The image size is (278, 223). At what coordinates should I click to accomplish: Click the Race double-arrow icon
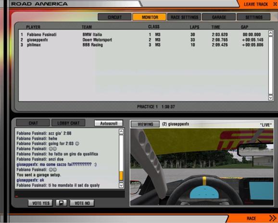pos(273,218)
